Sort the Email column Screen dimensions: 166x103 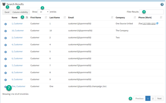pyautogui.click(x=112, y=17)
